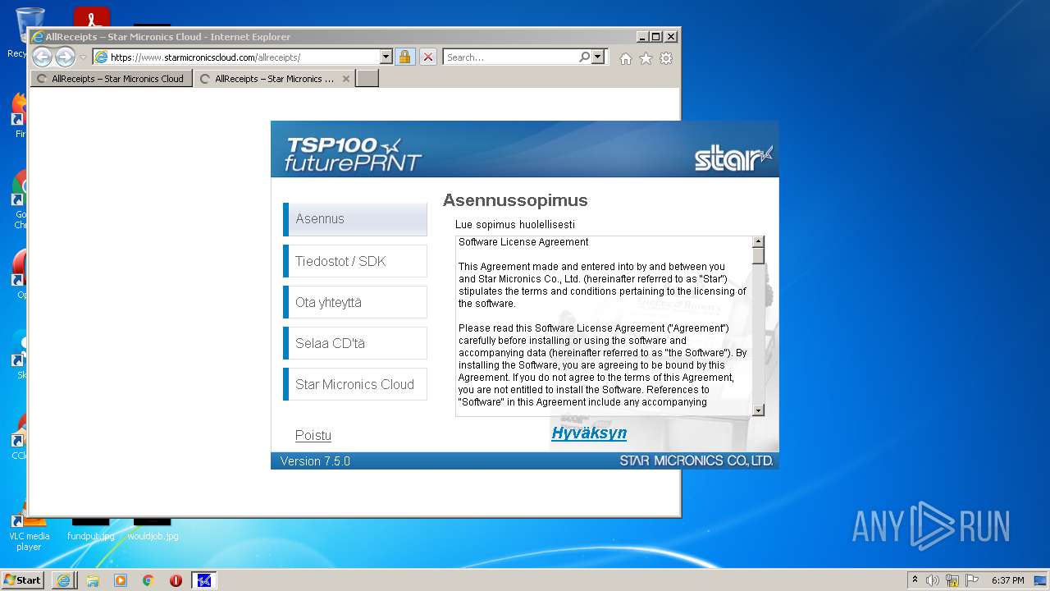Show hidden system tray icons
This screenshot has width=1050, height=591.
click(x=915, y=580)
